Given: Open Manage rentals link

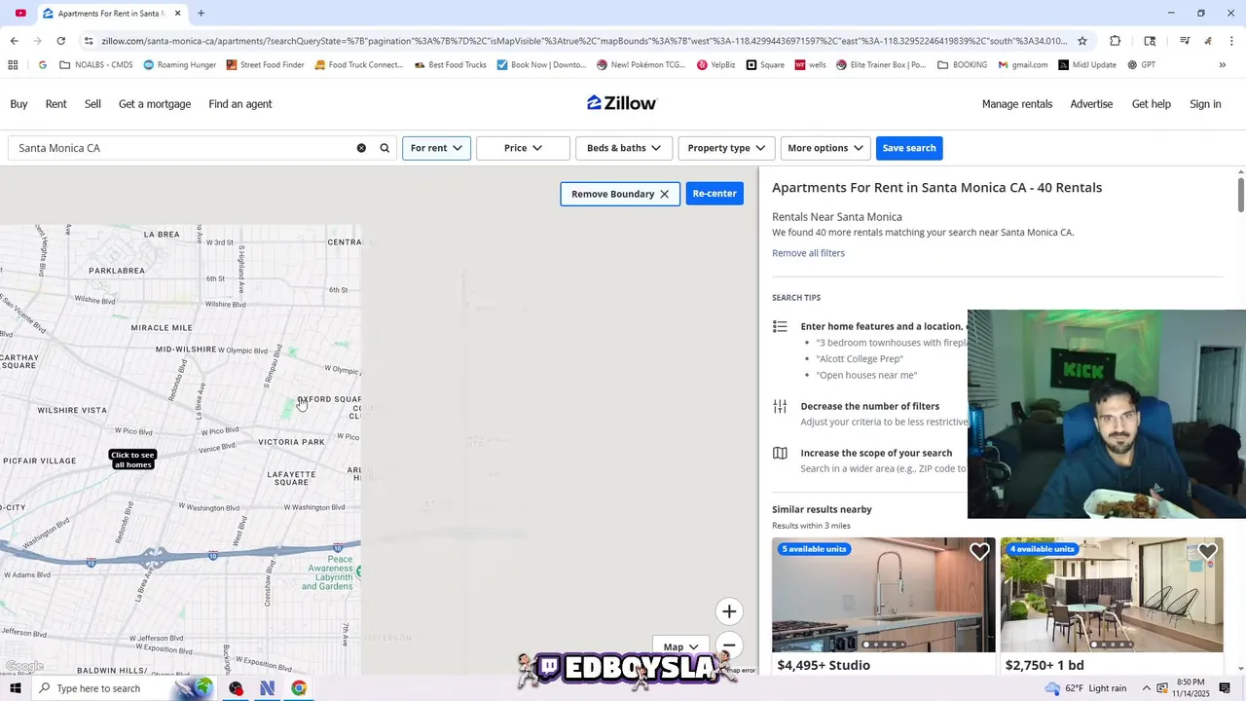Looking at the screenshot, I should tap(1017, 104).
